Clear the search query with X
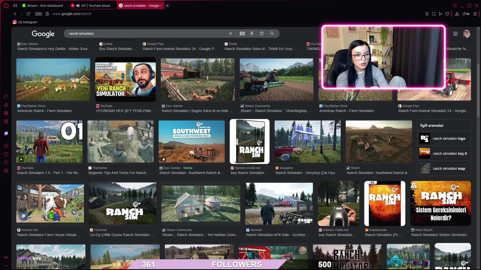 coord(230,33)
